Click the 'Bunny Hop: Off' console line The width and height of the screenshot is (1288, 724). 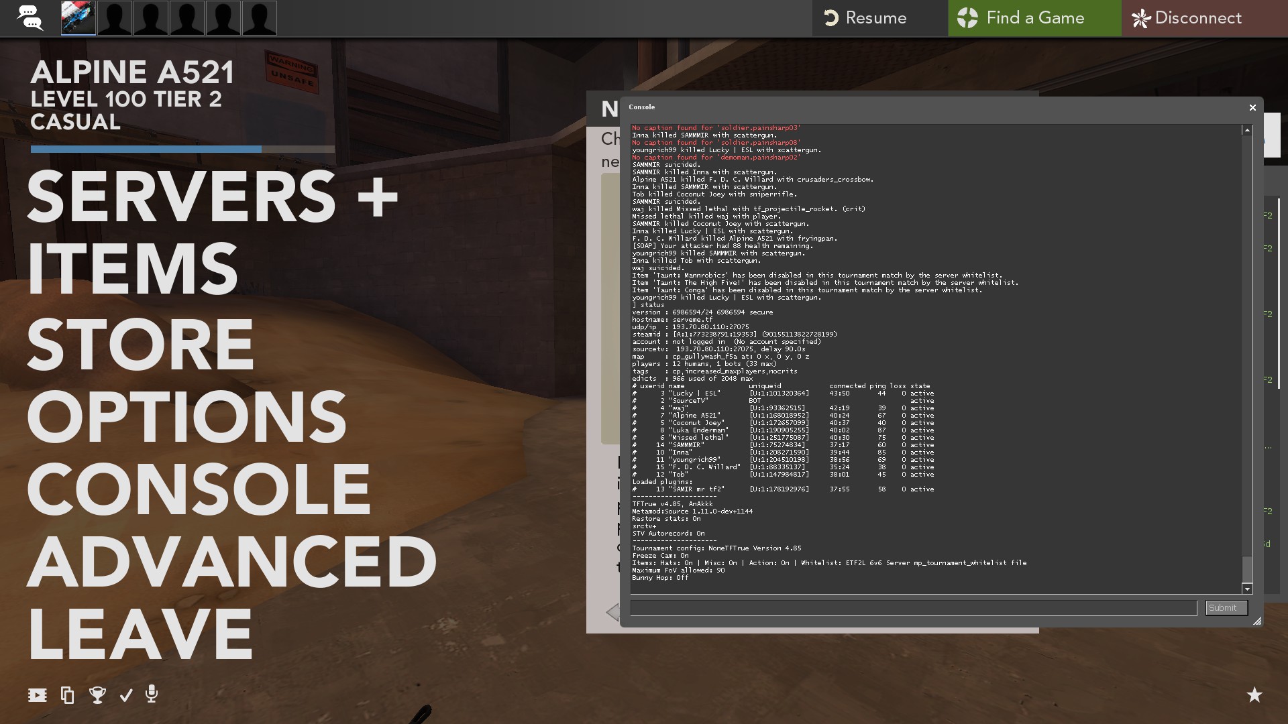click(x=660, y=578)
